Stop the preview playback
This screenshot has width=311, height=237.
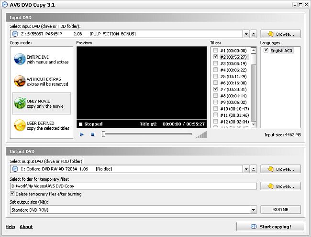coord(93,134)
